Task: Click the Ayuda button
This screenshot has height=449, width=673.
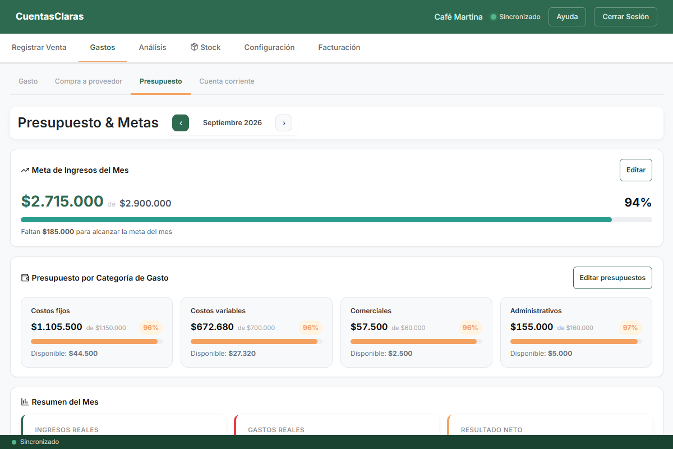Action: pyautogui.click(x=567, y=17)
